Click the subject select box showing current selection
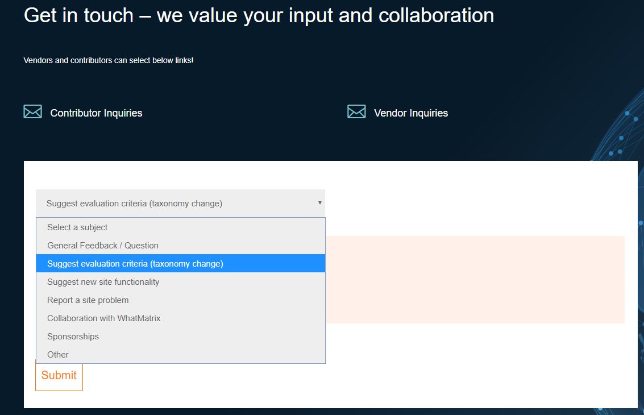 click(x=171, y=203)
